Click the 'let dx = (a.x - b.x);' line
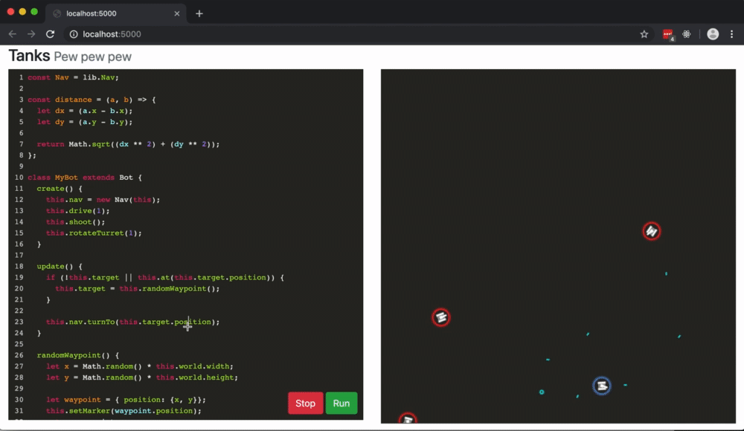This screenshot has height=431, width=744. click(x=85, y=111)
